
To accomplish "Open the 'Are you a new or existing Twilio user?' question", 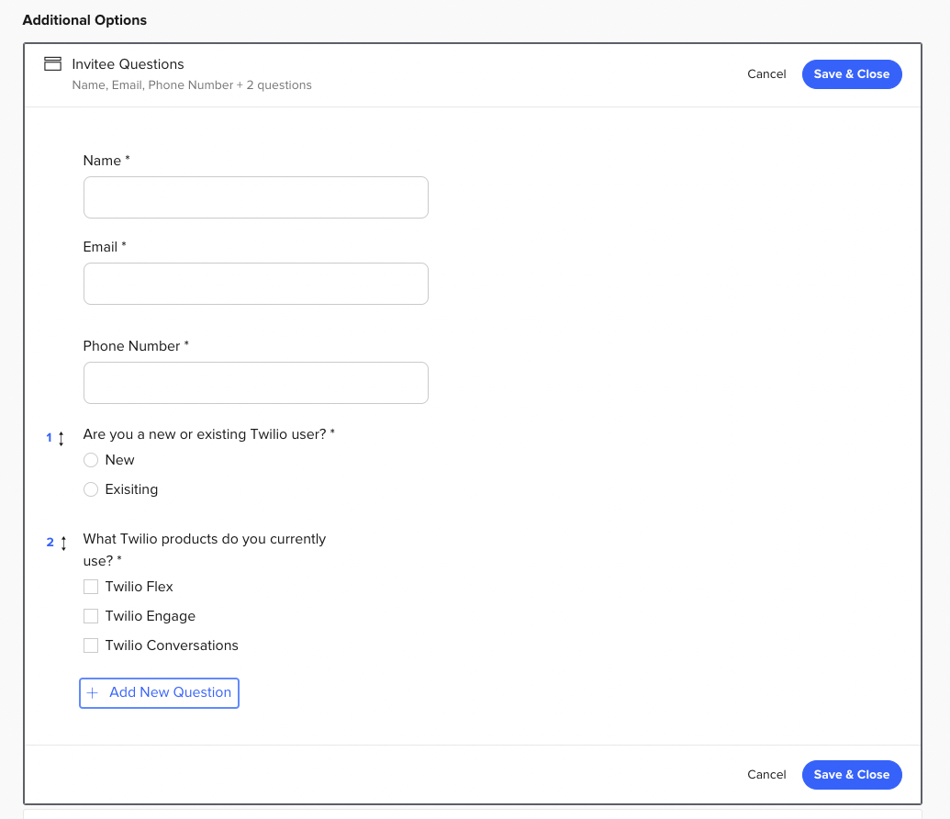I will 209,434.
